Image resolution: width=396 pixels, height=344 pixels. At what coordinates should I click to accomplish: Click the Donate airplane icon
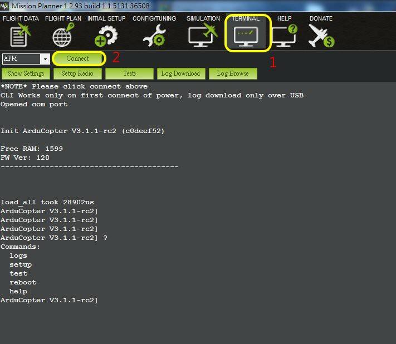[321, 36]
